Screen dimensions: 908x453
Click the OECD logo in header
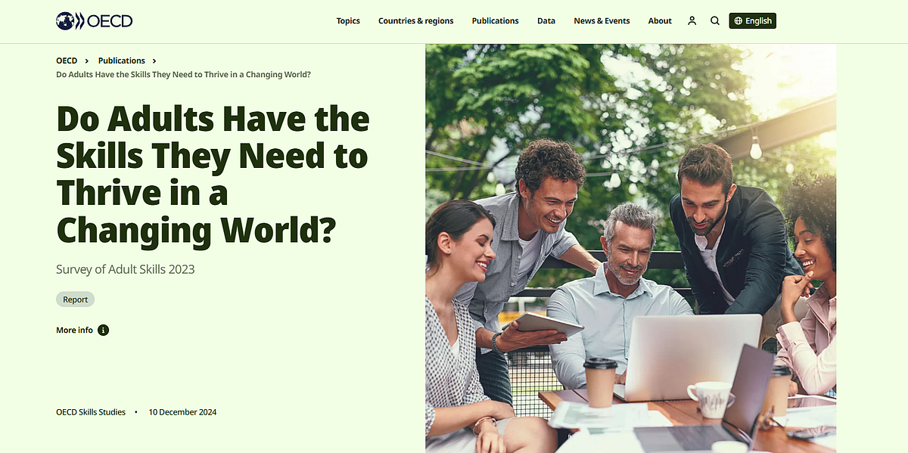coord(95,21)
